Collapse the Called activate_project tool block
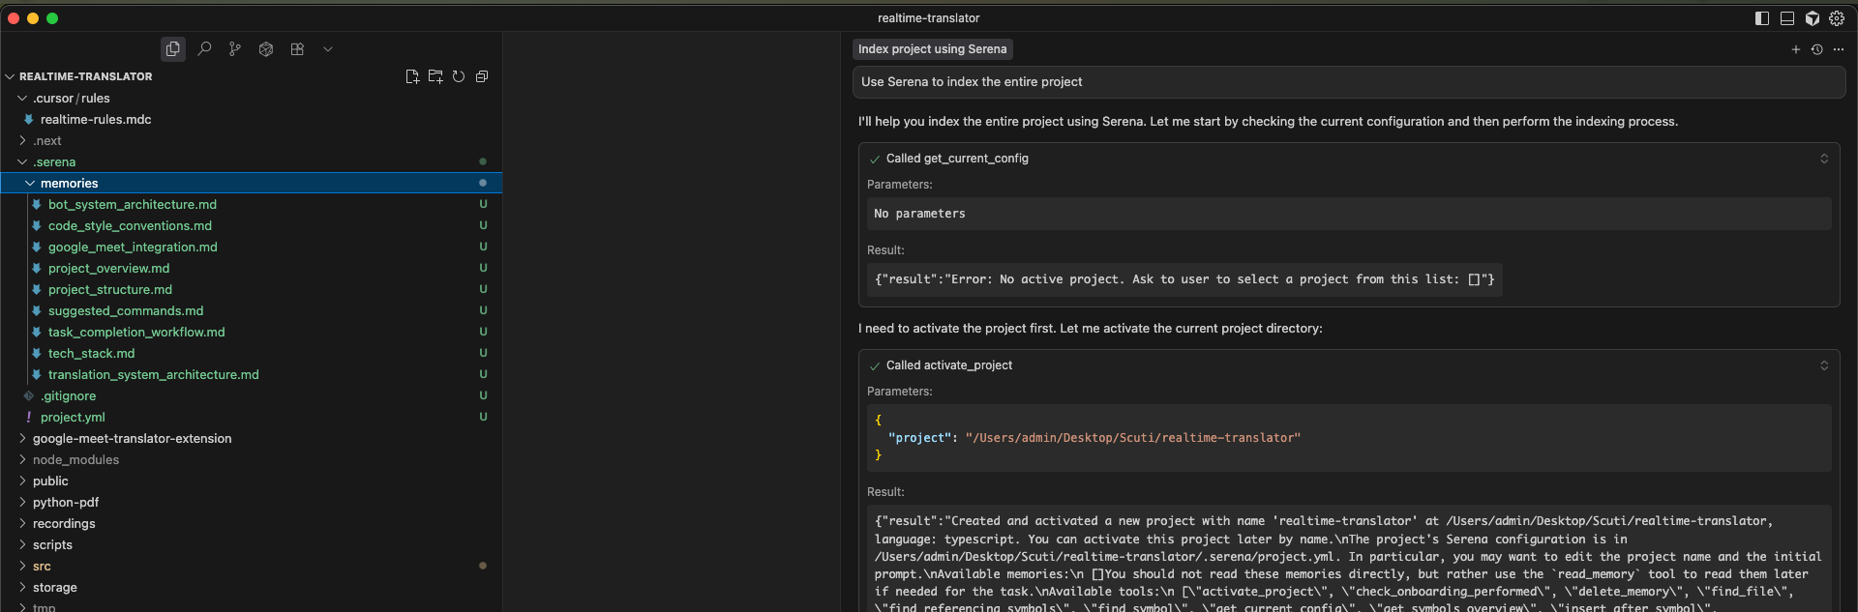The height and width of the screenshot is (612, 1858). [1824, 365]
